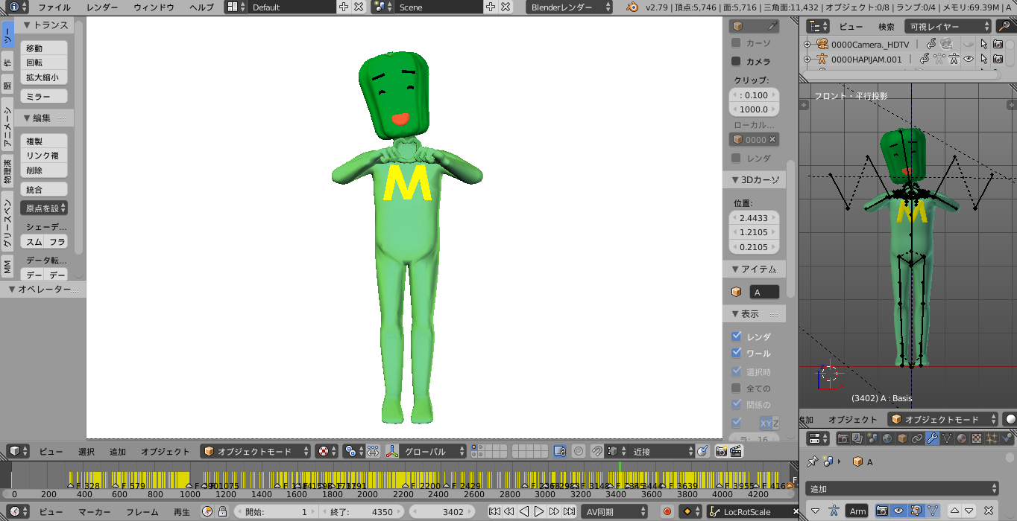Click the ミラー button in tool shelf
The height and width of the screenshot is (521, 1017).
[44, 97]
